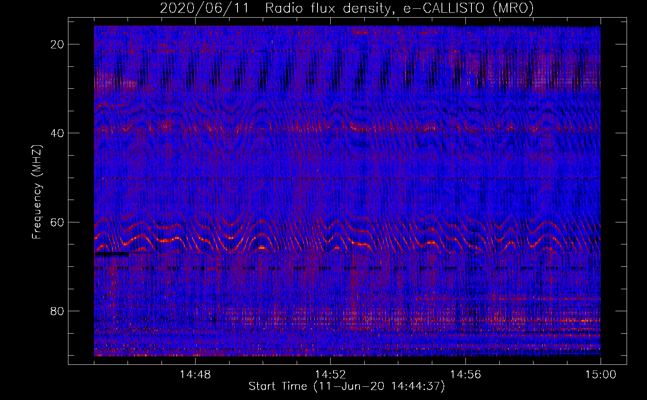The image size is (647, 400).
Task: Click the plot title "2020/06/11 Radio flux density, e-CALLISTO (MRO)"
Action: [347, 8]
